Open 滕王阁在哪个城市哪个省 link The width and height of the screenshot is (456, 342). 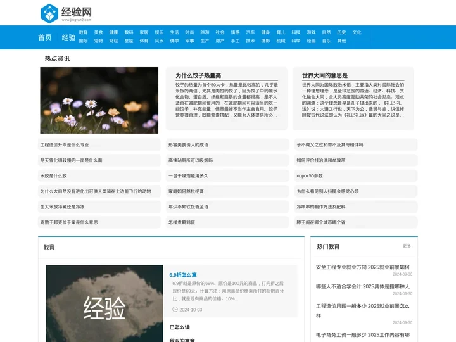pos(321,222)
